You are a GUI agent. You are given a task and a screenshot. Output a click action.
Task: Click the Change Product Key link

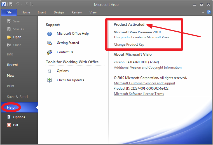point(129,45)
